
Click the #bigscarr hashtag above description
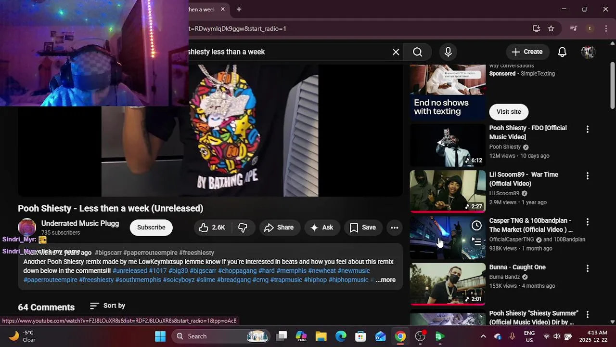pos(108,253)
